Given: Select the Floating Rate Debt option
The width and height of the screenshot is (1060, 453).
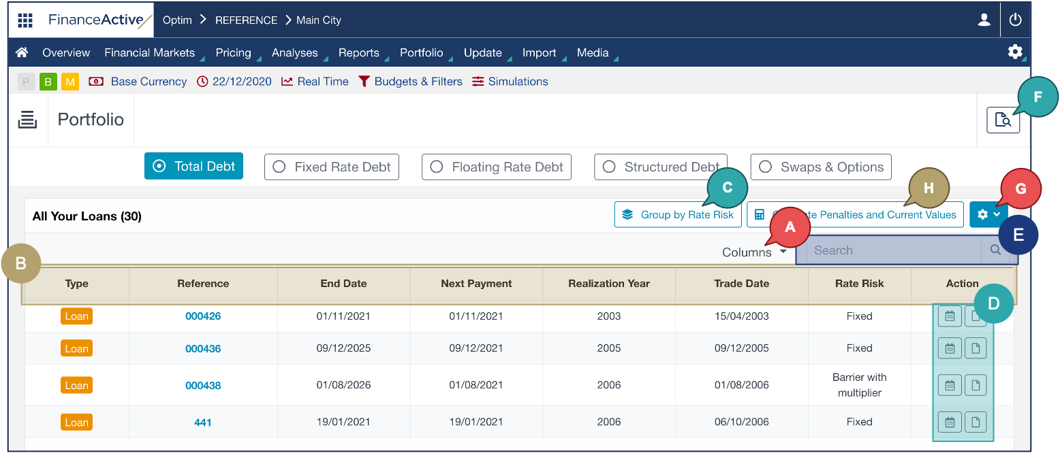Looking at the screenshot, I should click(497, 167).
